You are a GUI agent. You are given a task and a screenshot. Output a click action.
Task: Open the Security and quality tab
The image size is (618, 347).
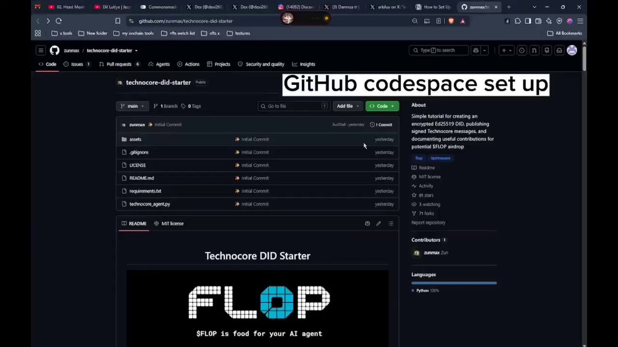[261, 64]
